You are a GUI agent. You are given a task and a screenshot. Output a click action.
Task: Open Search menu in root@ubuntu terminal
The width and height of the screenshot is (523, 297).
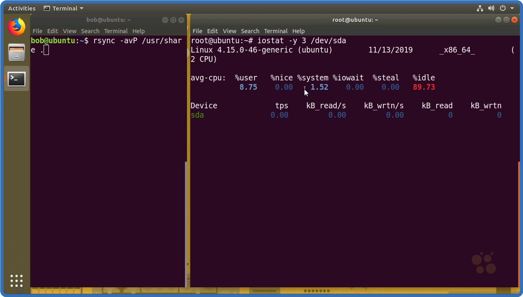coord(250,31)
